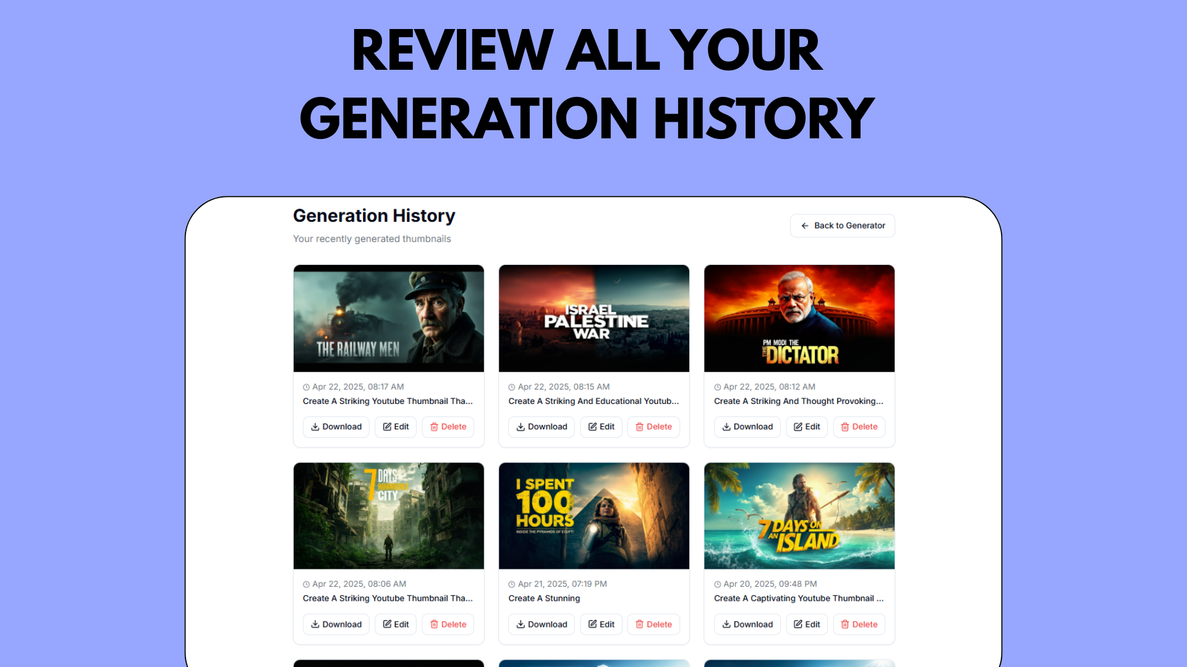
Task: Open The Railway Men thumbnail image
Action: coord(389,318)
